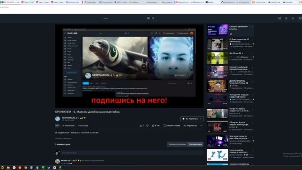
Task: Open the on-screen keyboard icon in search
Action: (148, 18)
